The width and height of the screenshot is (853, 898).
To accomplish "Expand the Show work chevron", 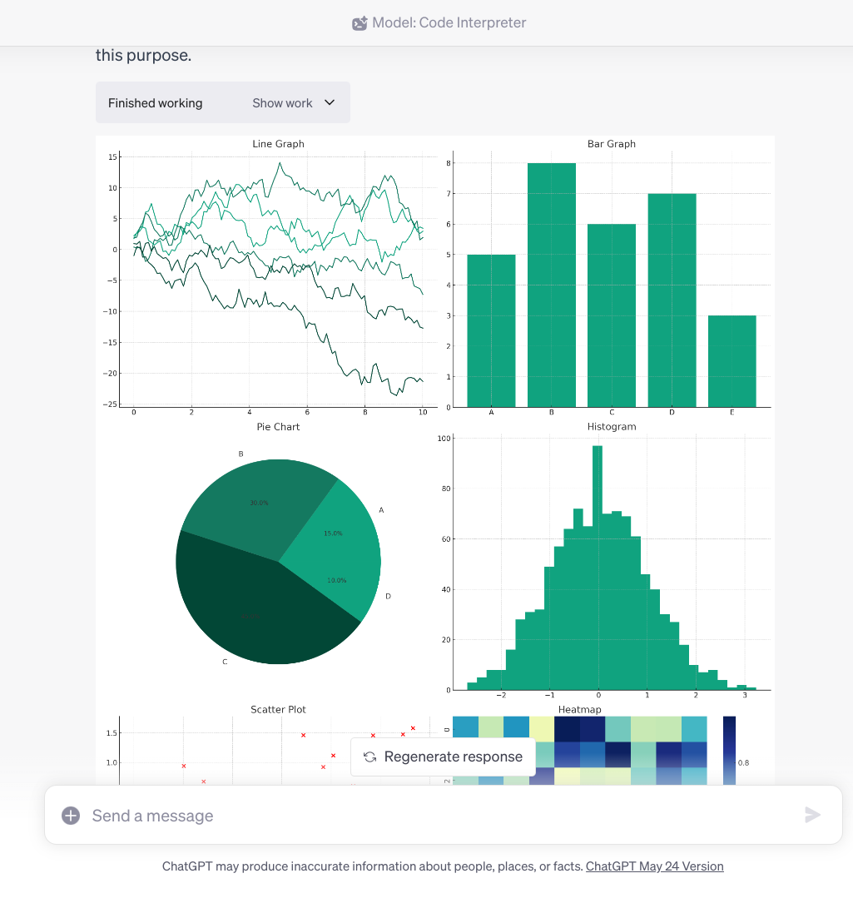I will click(x=330, y=102).
